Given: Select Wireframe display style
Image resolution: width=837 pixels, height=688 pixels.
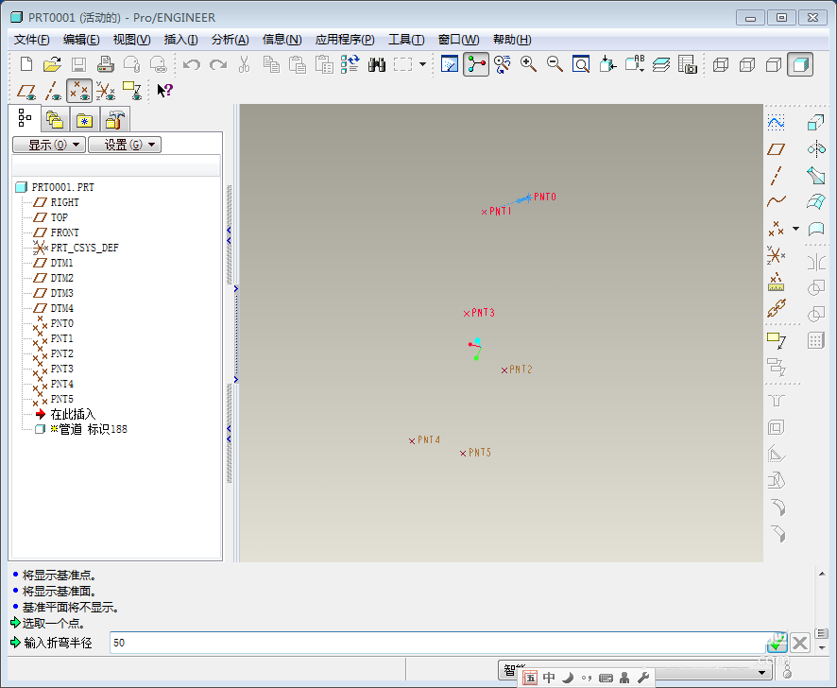Looking at the screenshot, I should pos(721,64).
